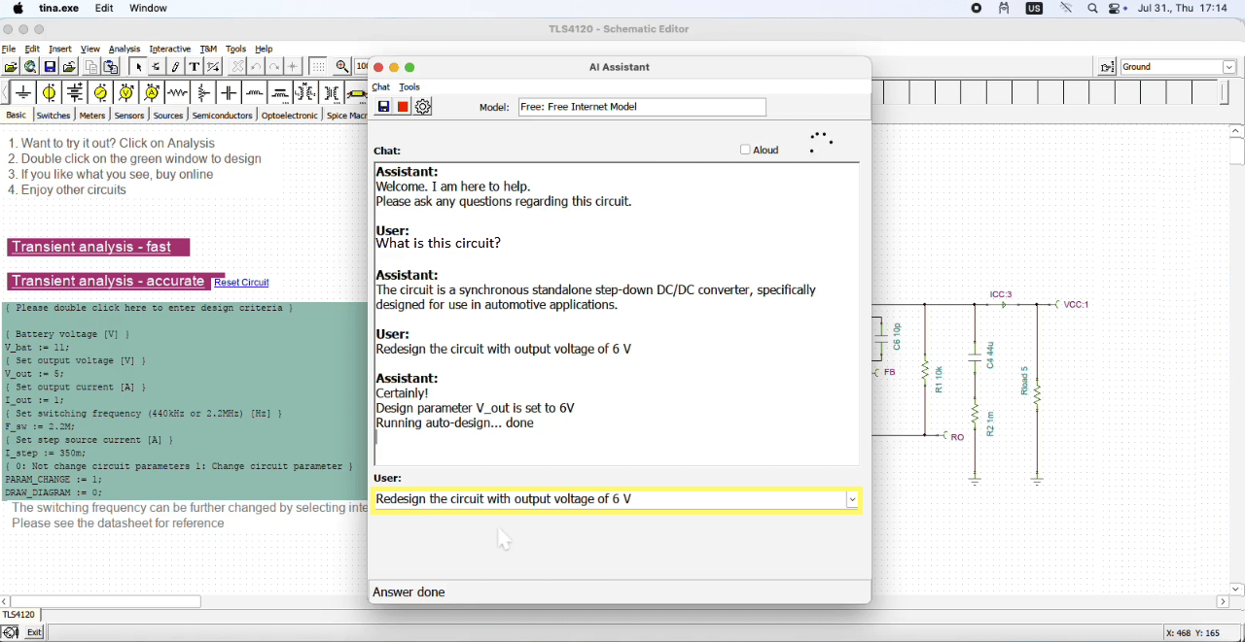Click the Reset Circuit link
This screenshot has width=1245, height=642.
click(x=240, y=283)
